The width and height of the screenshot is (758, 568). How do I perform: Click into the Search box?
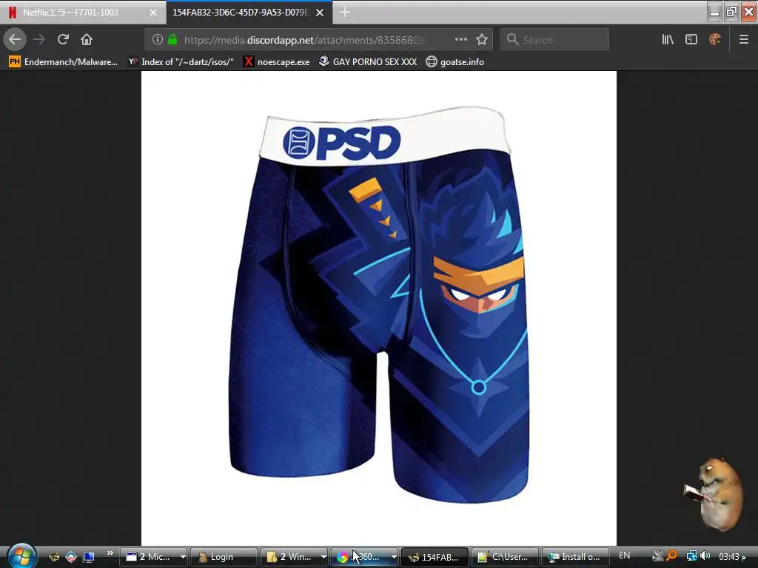(x=554, y=39)
